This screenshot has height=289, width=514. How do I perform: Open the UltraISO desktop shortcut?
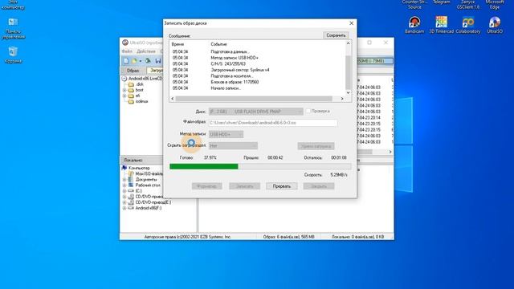[x=495, y=25]
